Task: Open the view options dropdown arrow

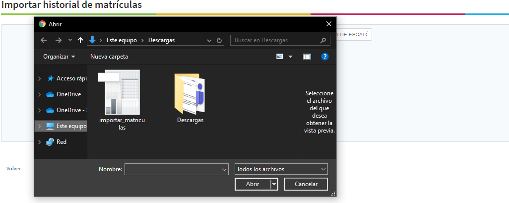Action: 291,57
